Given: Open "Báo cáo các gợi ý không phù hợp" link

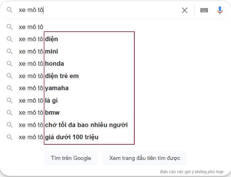Looking at the screenshot, I should [x=192, y=172].
